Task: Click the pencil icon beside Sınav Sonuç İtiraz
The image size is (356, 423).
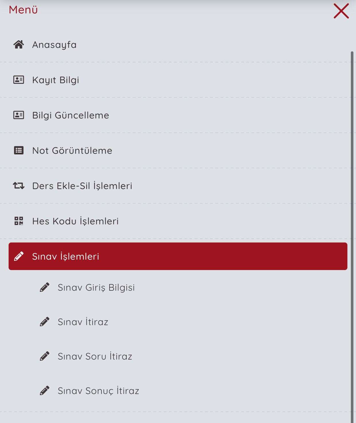Action: click(x=44, y=391)
